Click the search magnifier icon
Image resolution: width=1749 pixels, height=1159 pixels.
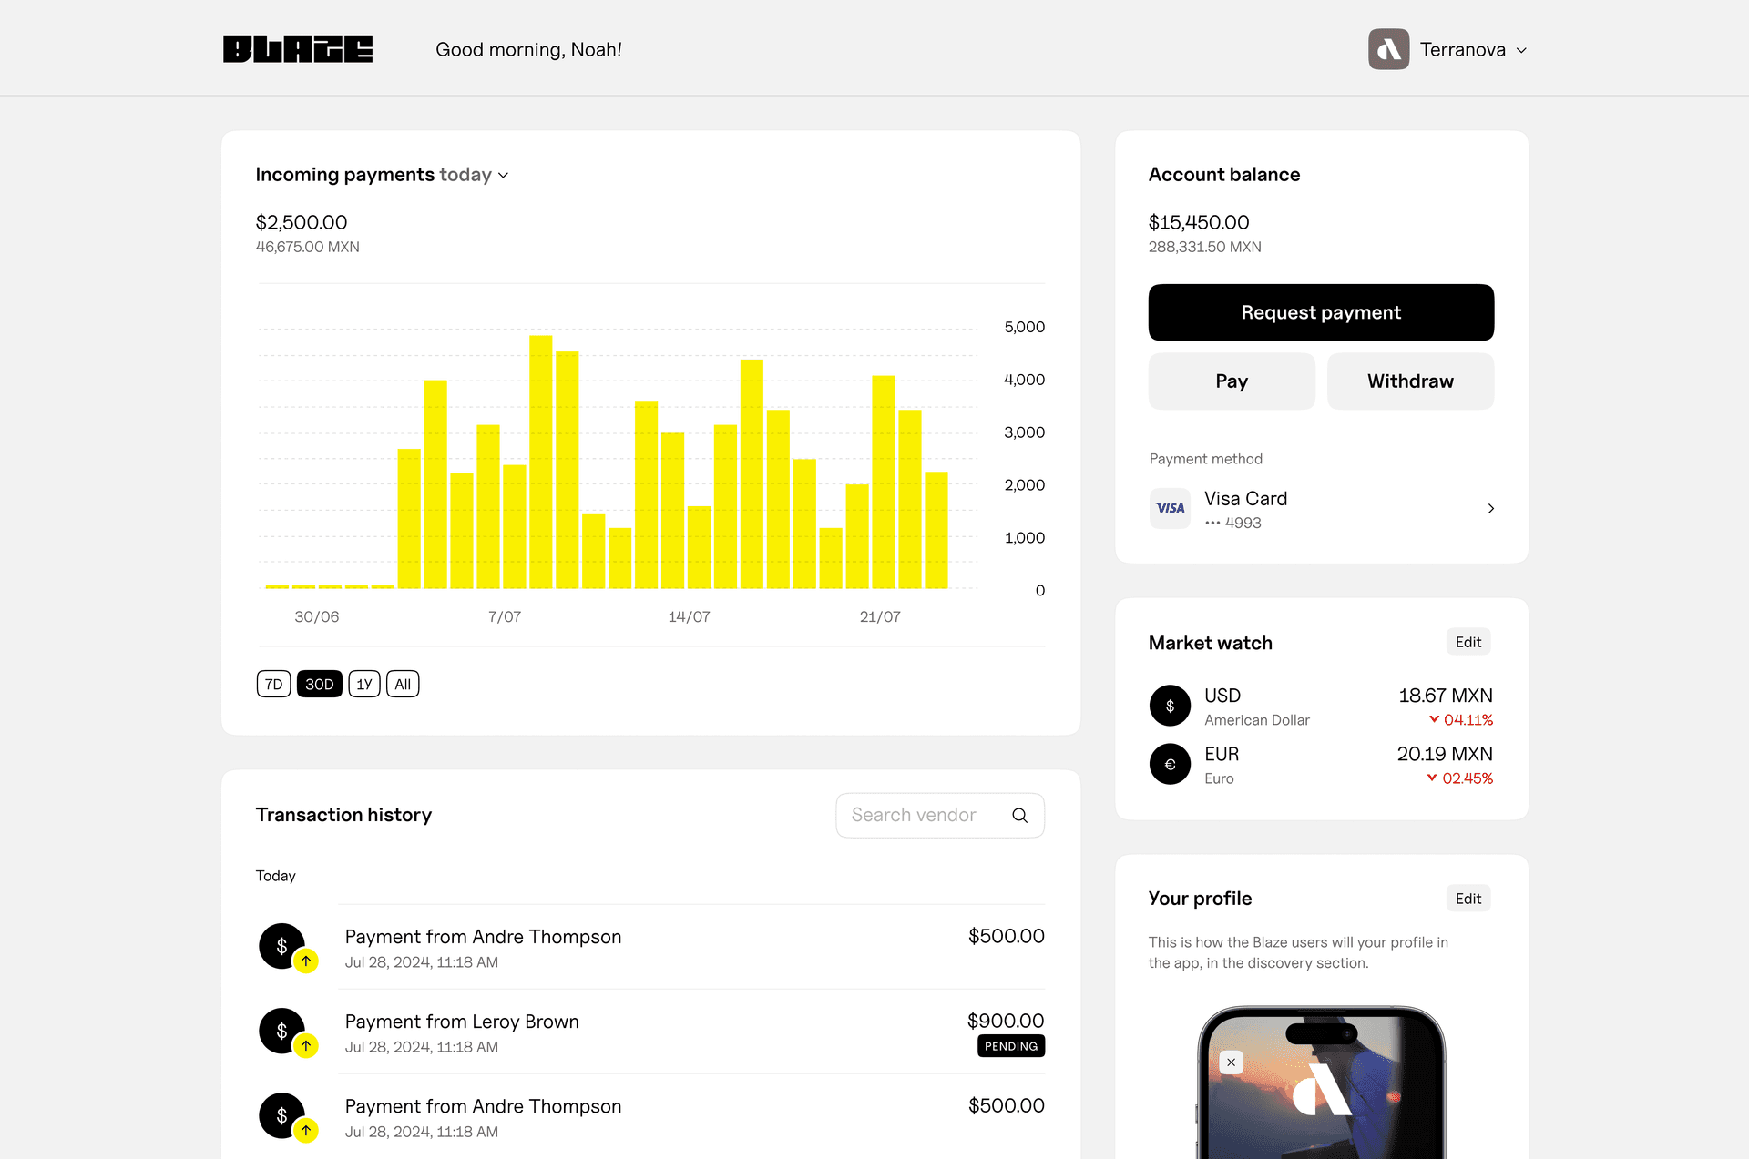tap(1019, 815)
